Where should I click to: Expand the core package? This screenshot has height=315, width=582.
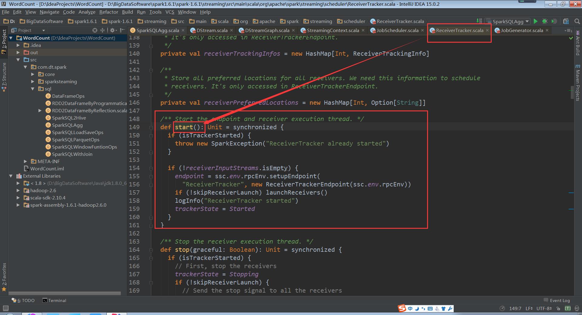pyautogui.click(x=33, y=74)
